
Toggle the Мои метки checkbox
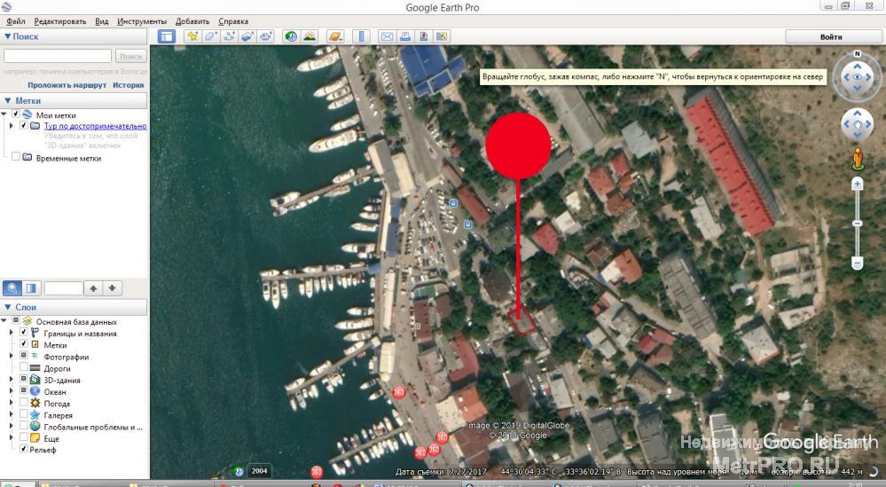coord(16,114)
